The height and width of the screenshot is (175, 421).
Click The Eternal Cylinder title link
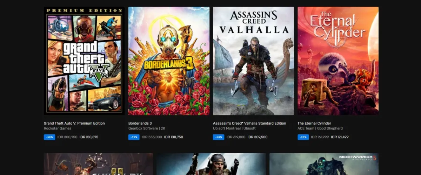(314, 123)
